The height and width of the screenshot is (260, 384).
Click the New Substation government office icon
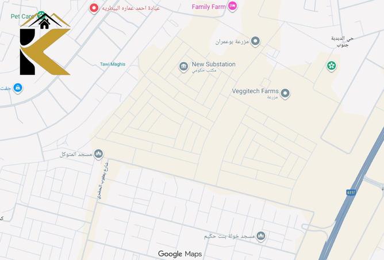[183, 67]
